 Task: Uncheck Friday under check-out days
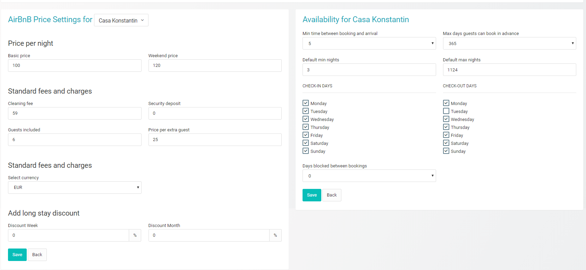point(446,135)
